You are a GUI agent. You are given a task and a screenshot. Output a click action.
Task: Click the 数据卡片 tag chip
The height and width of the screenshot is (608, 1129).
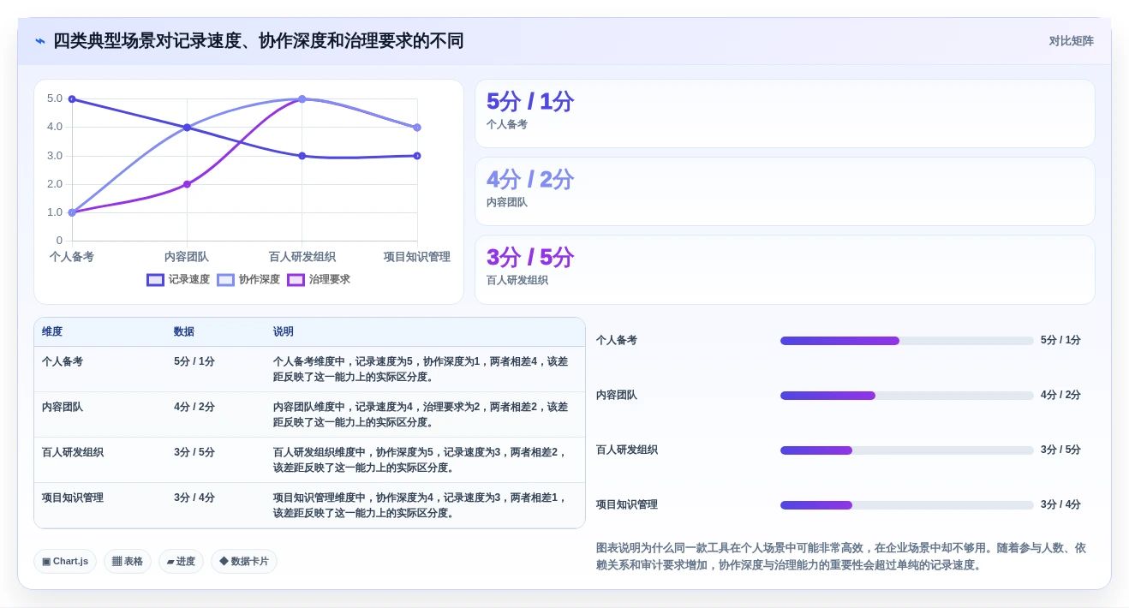244,562
